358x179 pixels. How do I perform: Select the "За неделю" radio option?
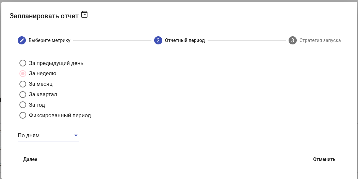coord(23,74)
